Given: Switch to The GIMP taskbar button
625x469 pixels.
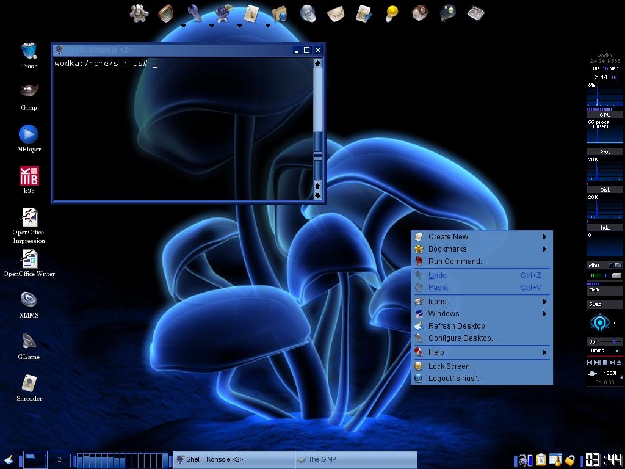Looking at the screenshot, I should click(355, 460).
